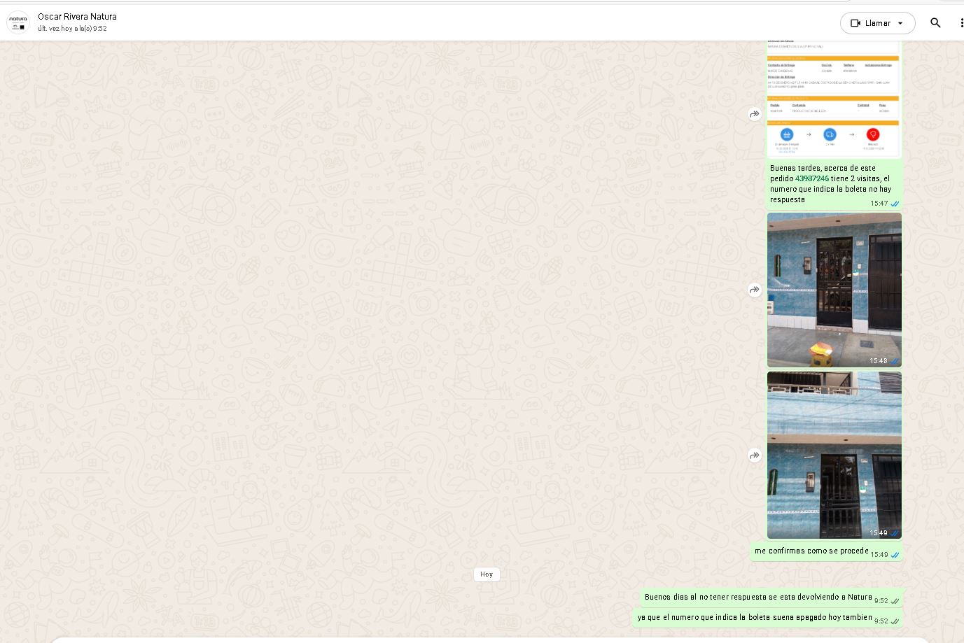Expand the Llamar dropdown arrow
This screenshot has width=964, height=643.
(900, 23)
